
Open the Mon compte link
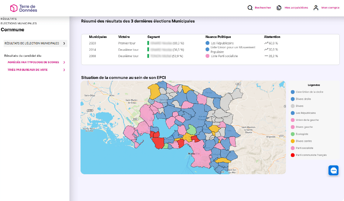pyautogui.click(x=330, y=8)
